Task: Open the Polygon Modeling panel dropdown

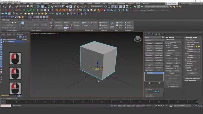Action: (13, 30)
